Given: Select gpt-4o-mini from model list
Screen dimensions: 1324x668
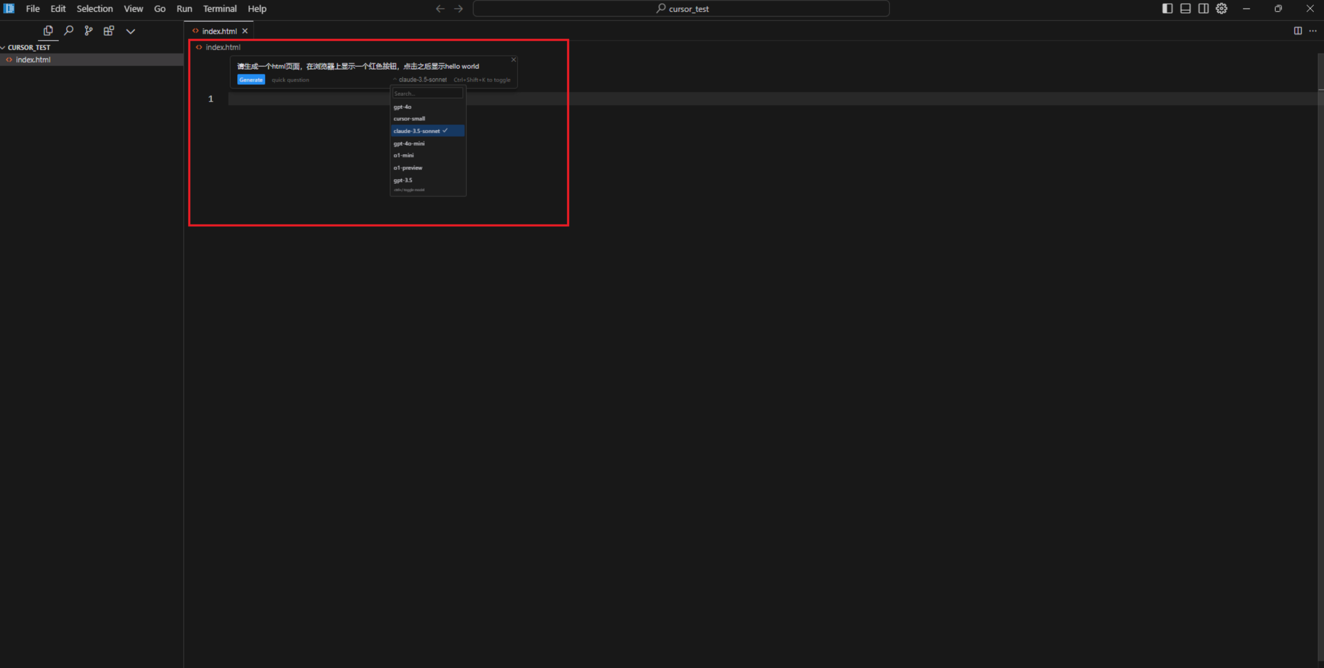Looking at the screenshot, I should [x=409, y=143].
